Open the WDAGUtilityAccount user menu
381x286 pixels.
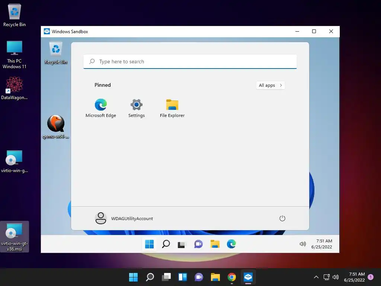coord(124,218)
